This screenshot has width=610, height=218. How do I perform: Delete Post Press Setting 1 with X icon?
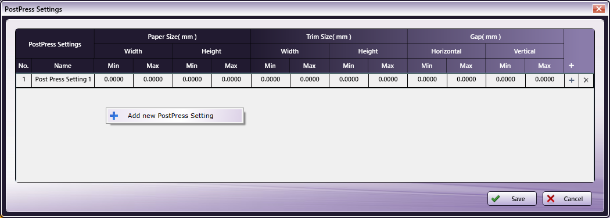tap(586, 80)
